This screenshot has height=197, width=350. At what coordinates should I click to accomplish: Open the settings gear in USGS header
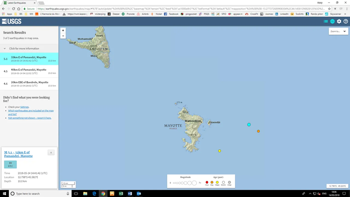pyautogui.click(x=339, y=21)
